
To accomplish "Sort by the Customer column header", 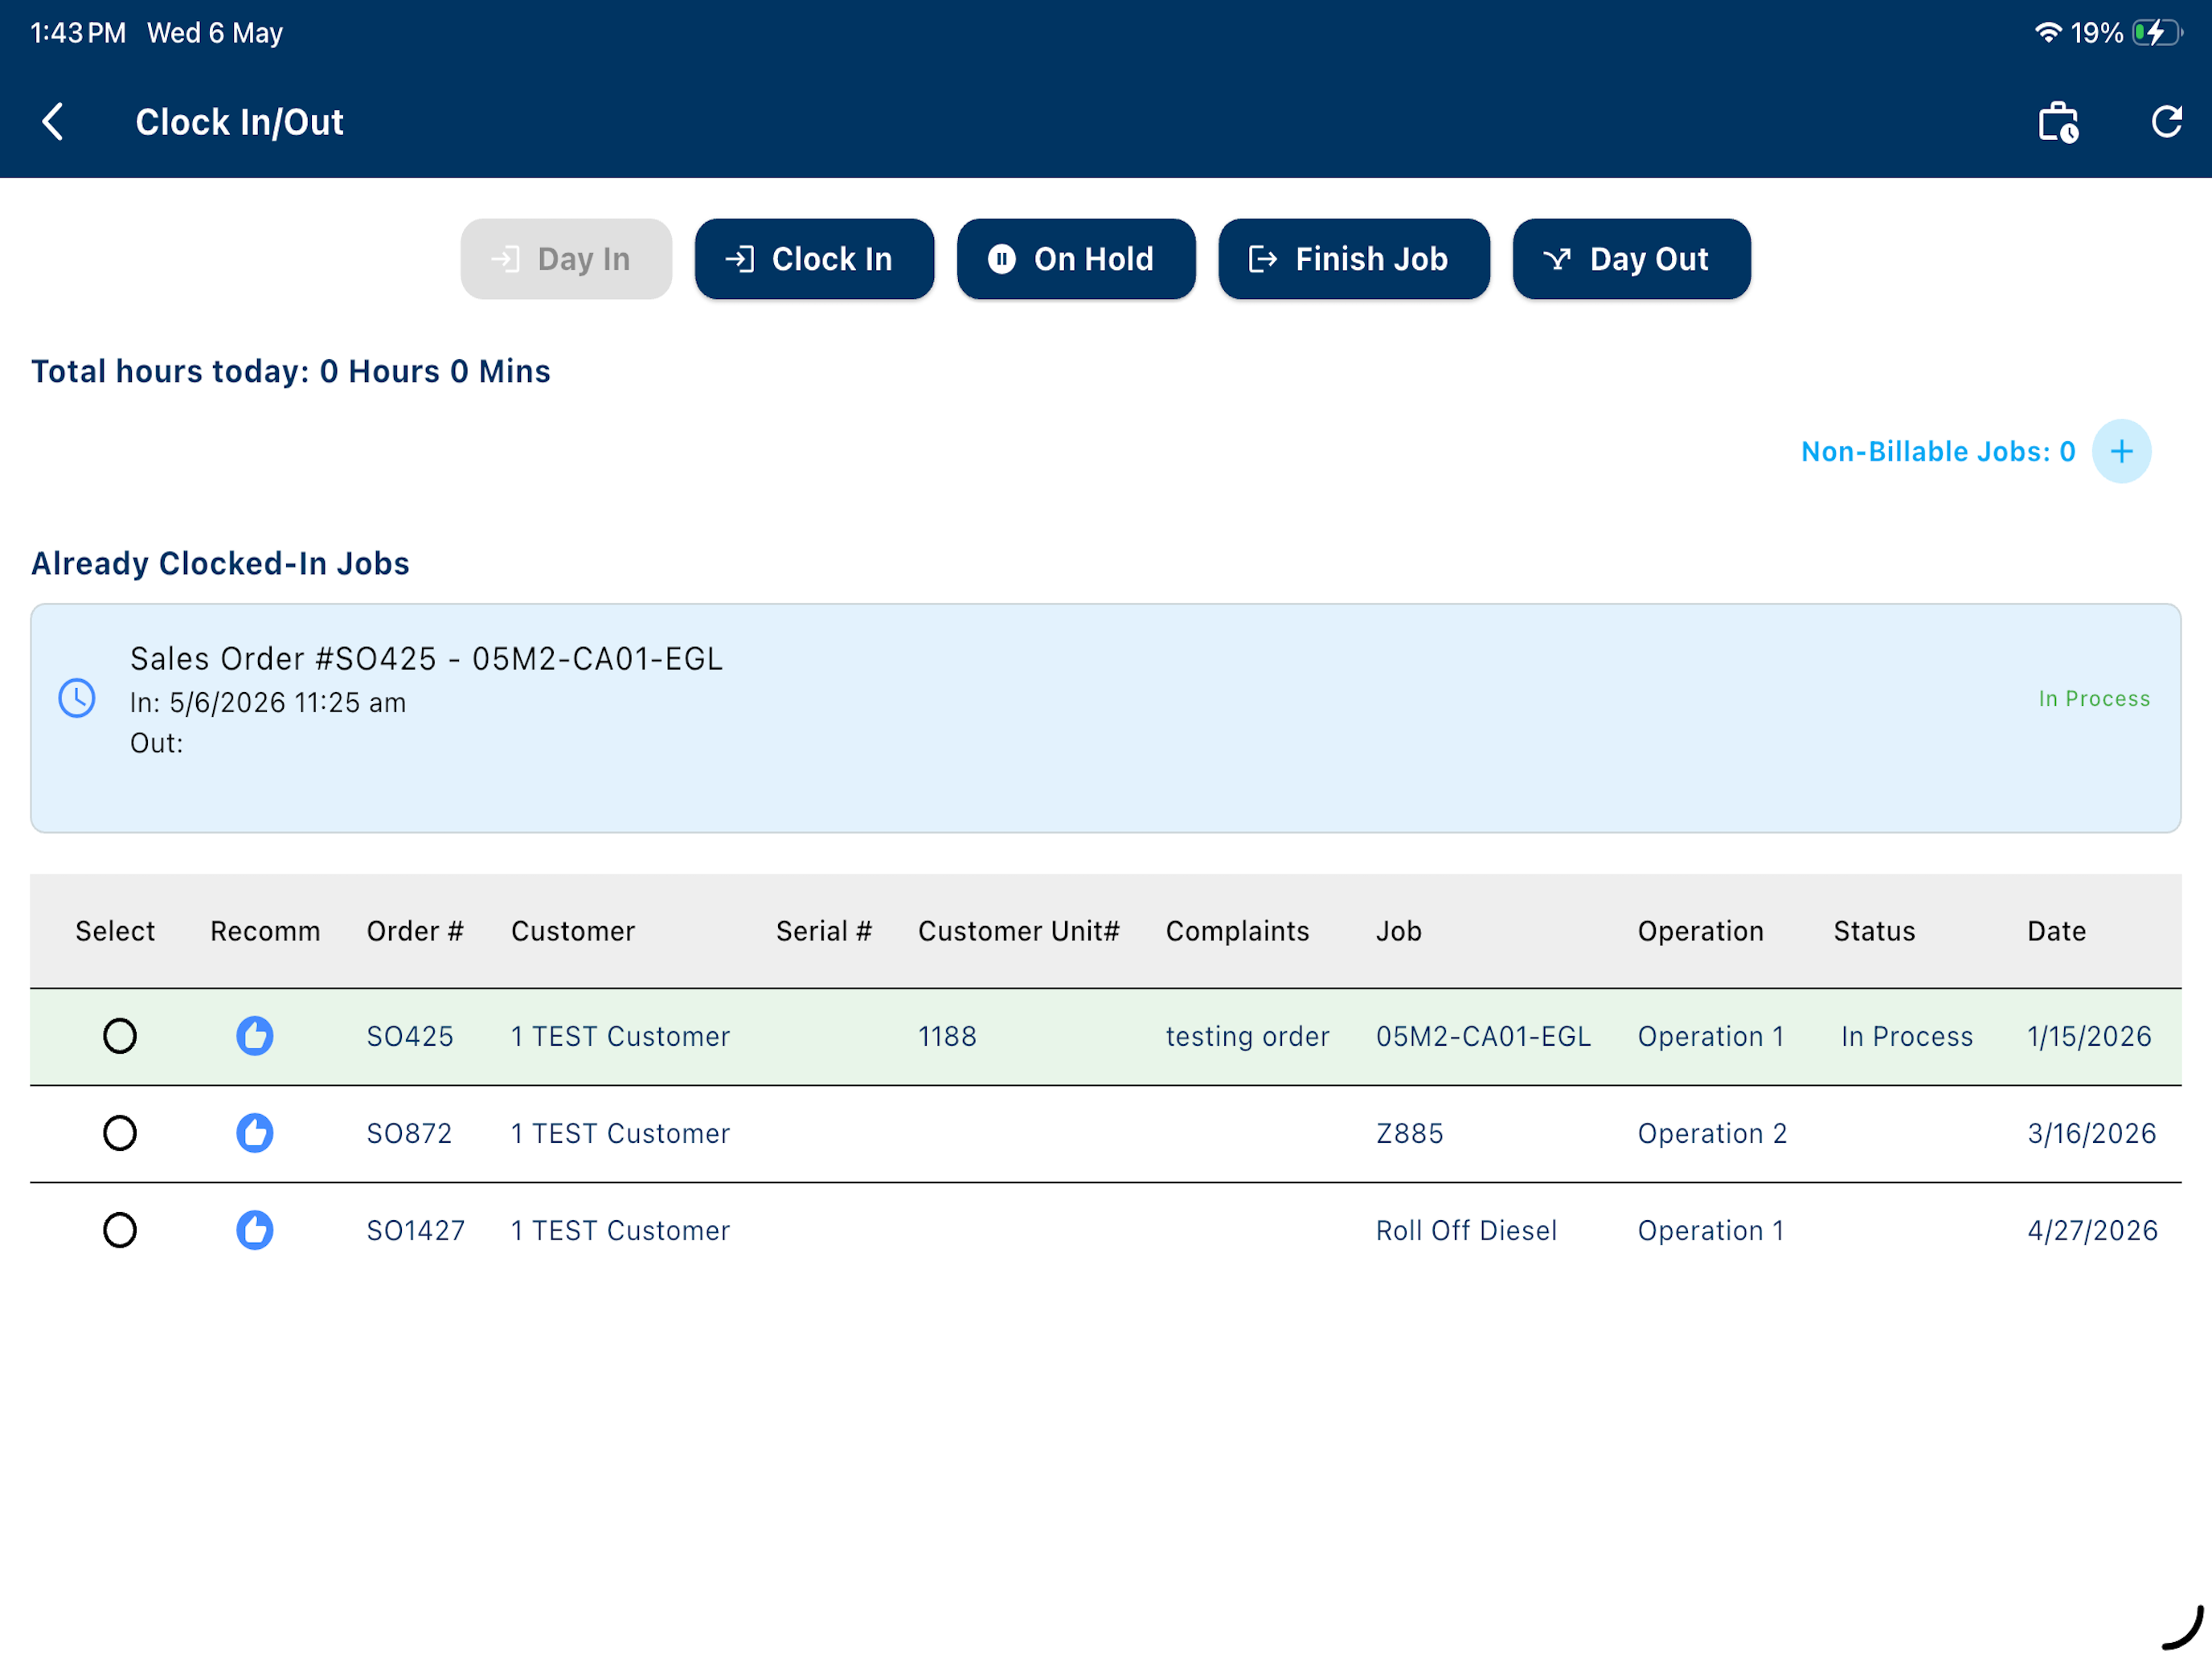I will (573, 931).
